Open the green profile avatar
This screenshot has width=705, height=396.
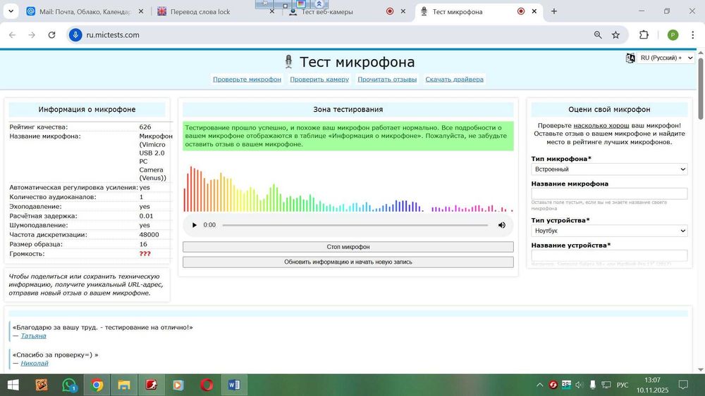point(673,35)
